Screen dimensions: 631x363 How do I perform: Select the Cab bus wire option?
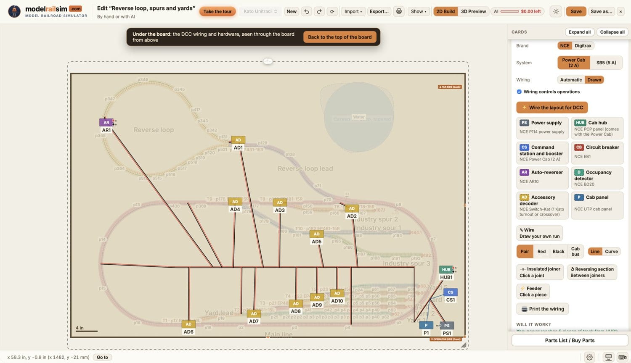click(575, 252)
